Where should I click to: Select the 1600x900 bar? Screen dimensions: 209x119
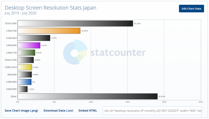[x=23, y=89]
